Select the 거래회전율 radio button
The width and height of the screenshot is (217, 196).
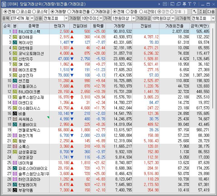click(x=69, y=12)
